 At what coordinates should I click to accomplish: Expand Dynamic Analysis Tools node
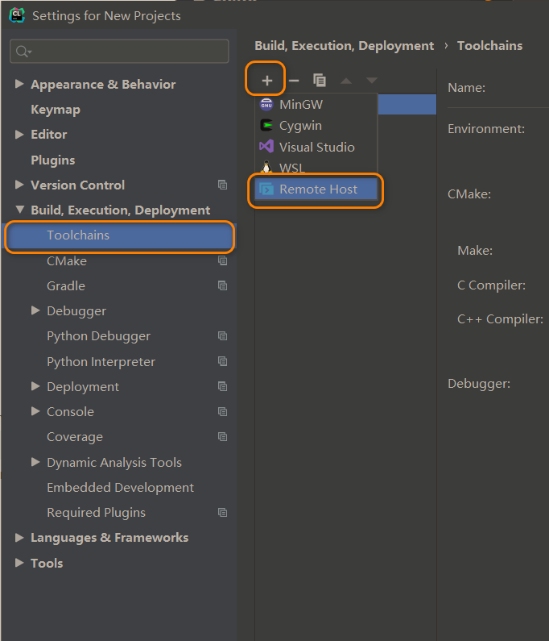point(35,462)
